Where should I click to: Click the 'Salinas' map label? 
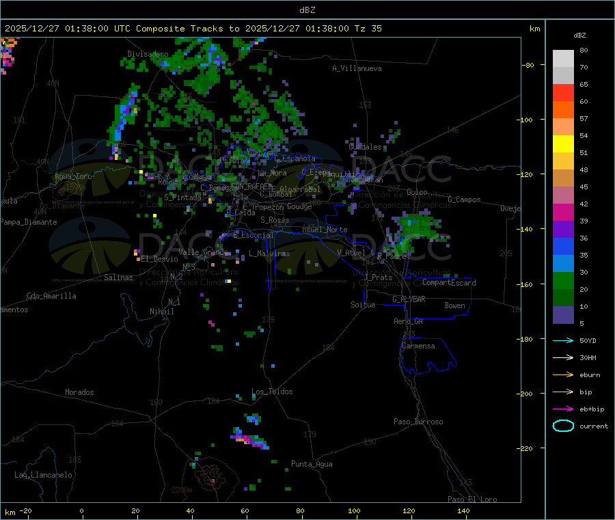click(118, 277)
